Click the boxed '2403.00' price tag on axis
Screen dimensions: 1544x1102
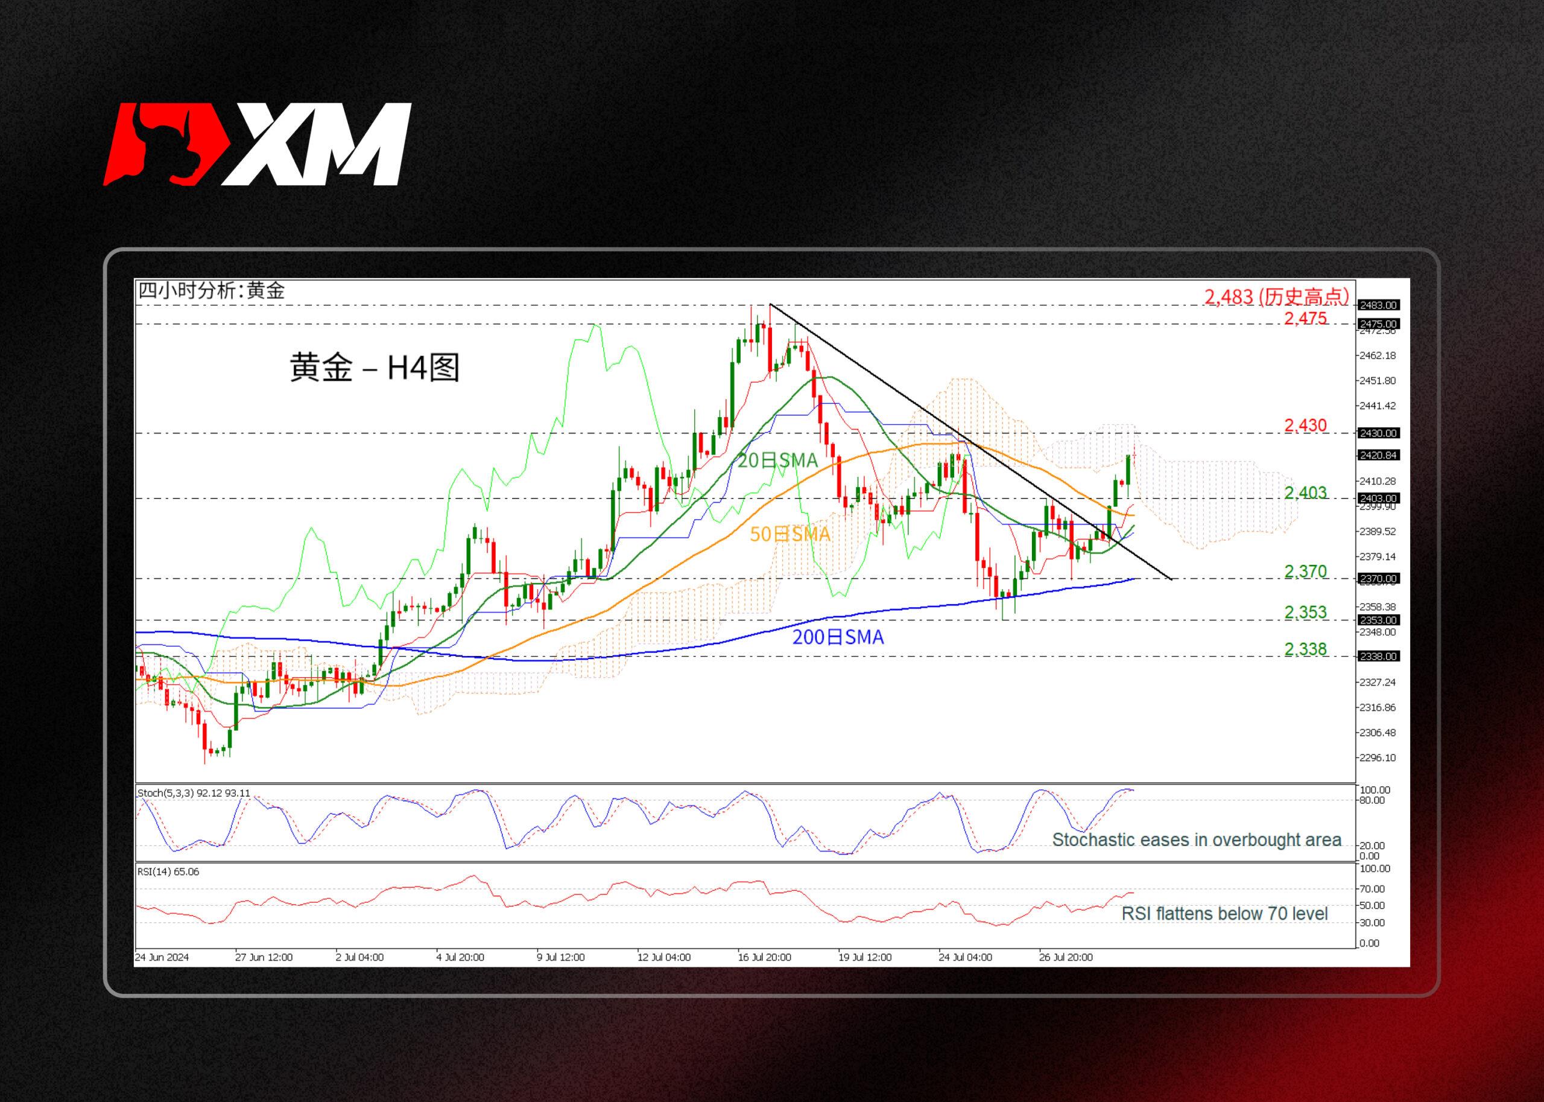pos(1379,498)
